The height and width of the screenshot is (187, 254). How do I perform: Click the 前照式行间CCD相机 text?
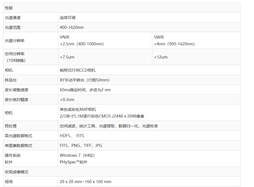click(x=78, y=70)
